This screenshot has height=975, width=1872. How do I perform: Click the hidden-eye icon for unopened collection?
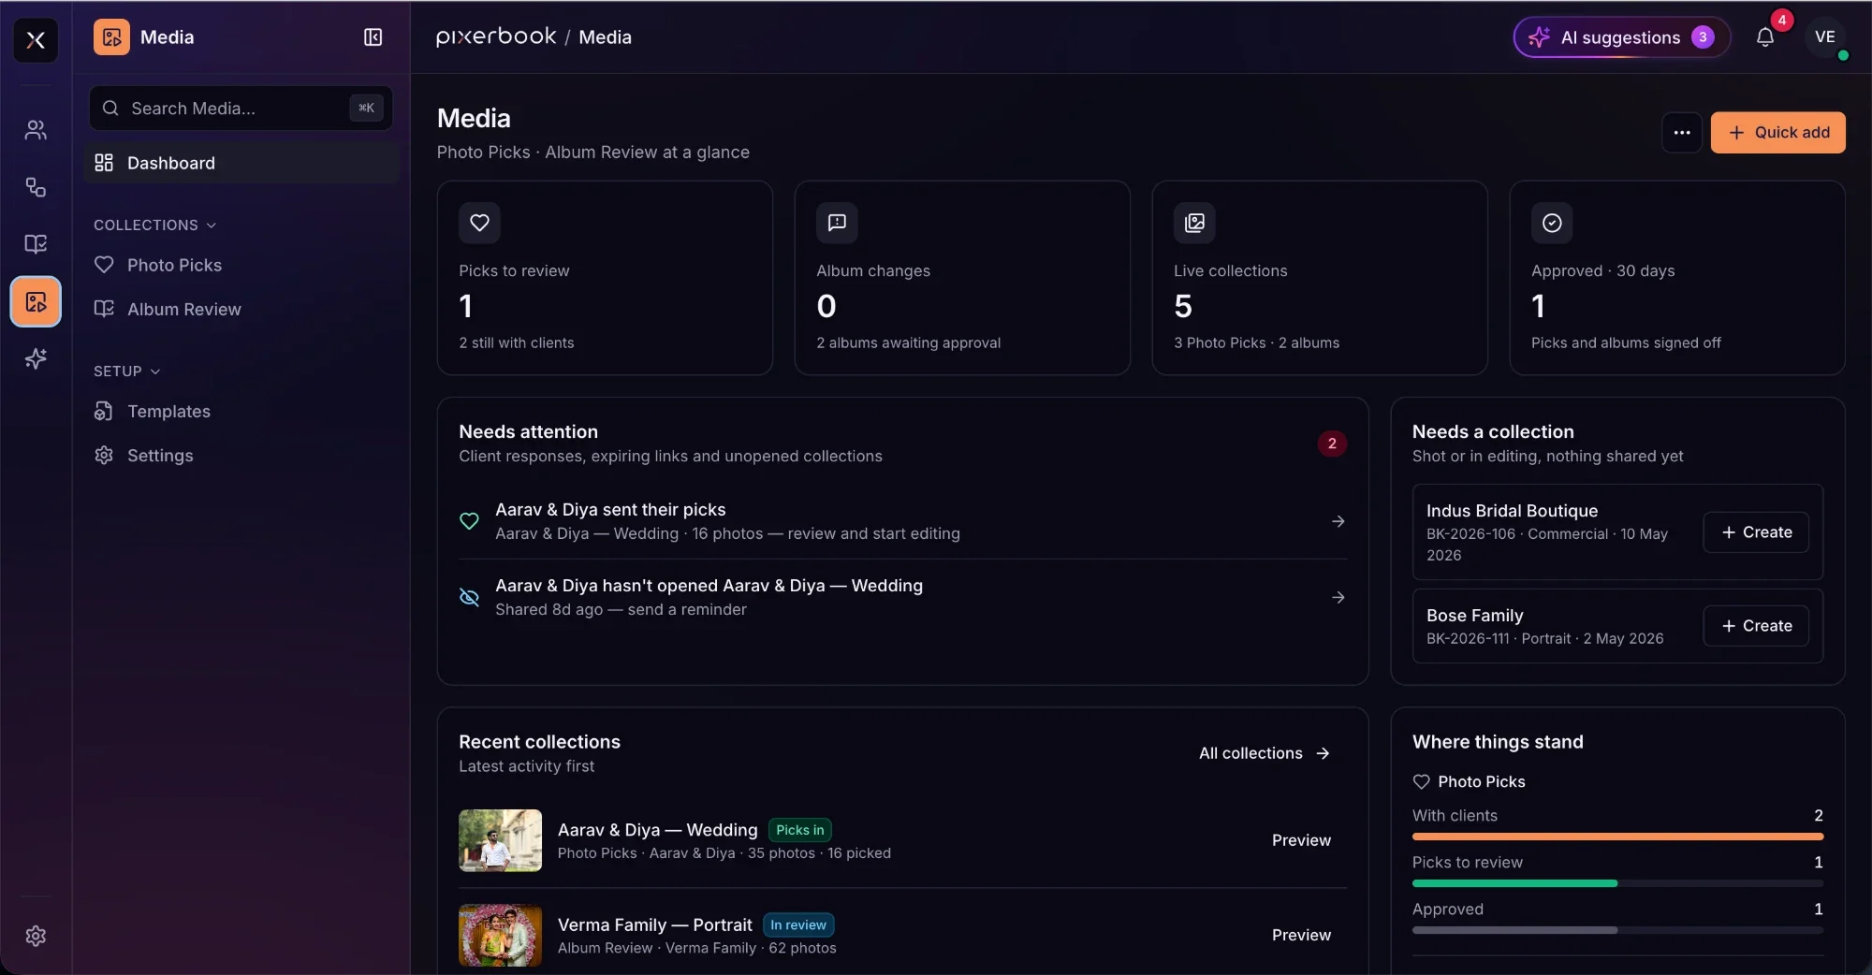tap(469, 597)
